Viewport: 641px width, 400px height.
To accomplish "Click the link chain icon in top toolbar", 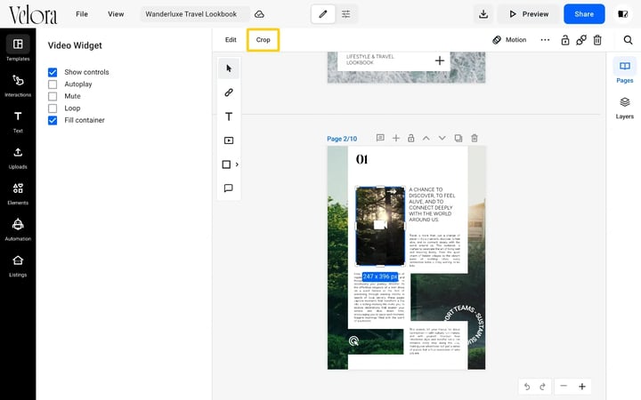I will pos(580,40).
